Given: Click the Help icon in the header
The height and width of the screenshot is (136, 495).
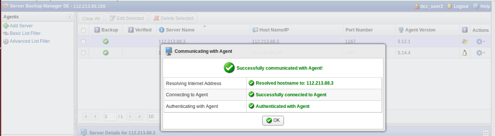Looking at the screenshot, I should 476,6.
